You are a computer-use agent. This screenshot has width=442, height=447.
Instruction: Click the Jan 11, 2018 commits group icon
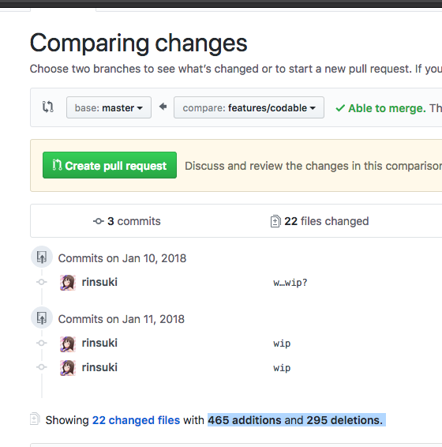pyautogui.click(x=42, y=317)
